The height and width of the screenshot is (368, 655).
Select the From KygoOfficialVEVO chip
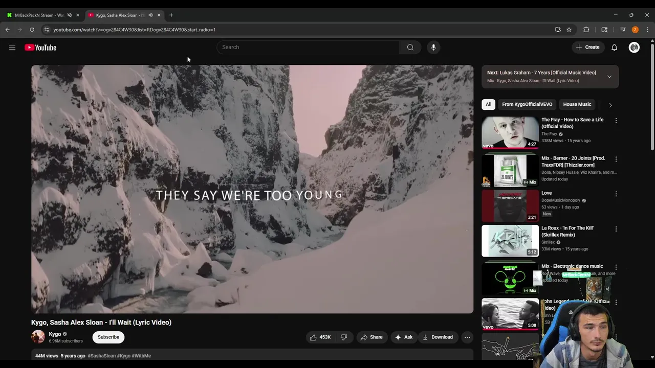(x=527, y=104)
